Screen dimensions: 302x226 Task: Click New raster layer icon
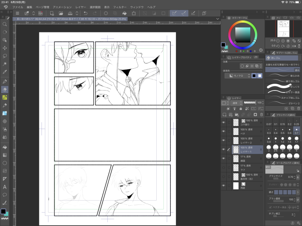(224, 115)
